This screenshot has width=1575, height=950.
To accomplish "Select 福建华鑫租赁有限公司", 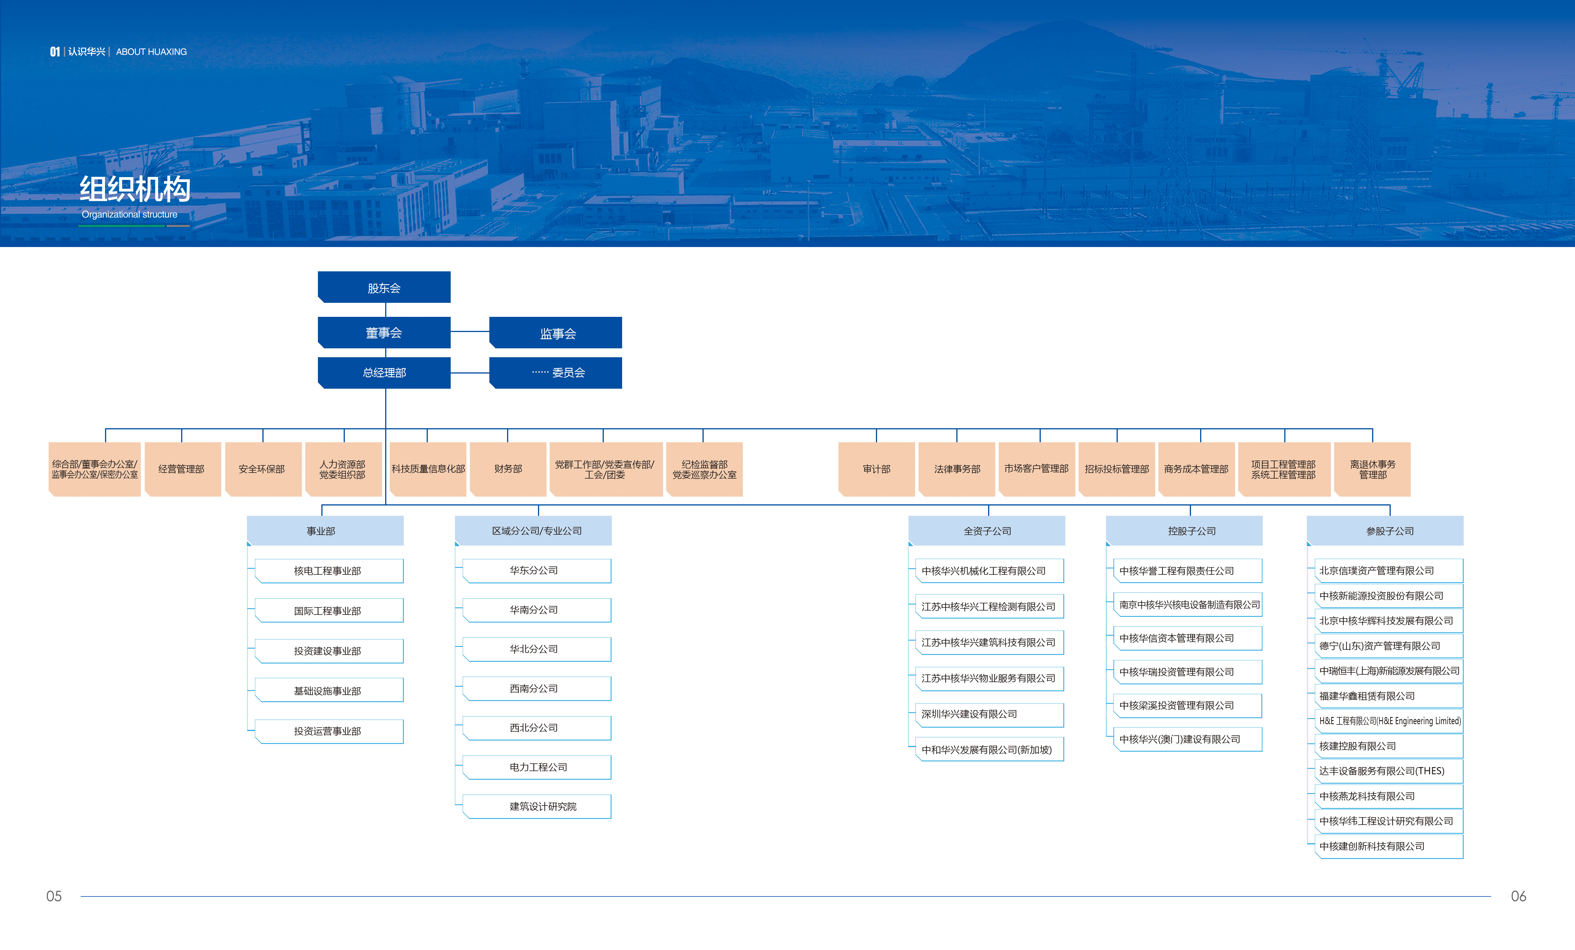I will pos(1389,696).
